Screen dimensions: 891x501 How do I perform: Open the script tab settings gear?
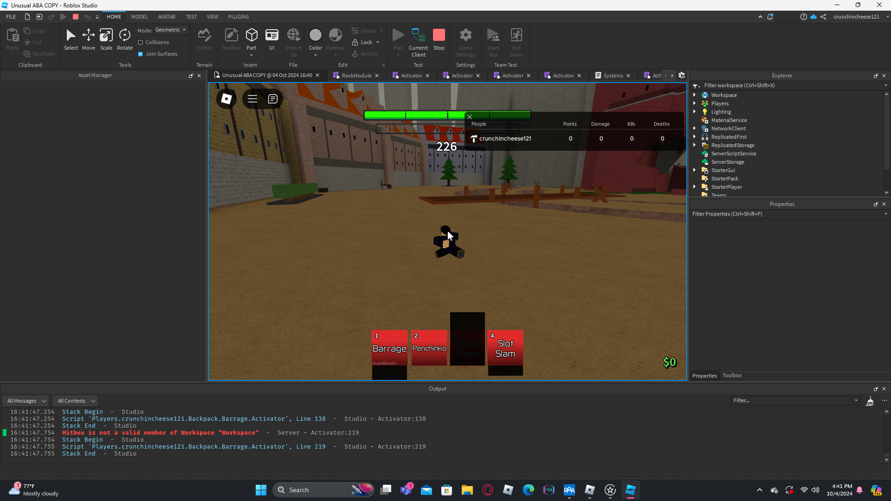[x=682, y=76]
